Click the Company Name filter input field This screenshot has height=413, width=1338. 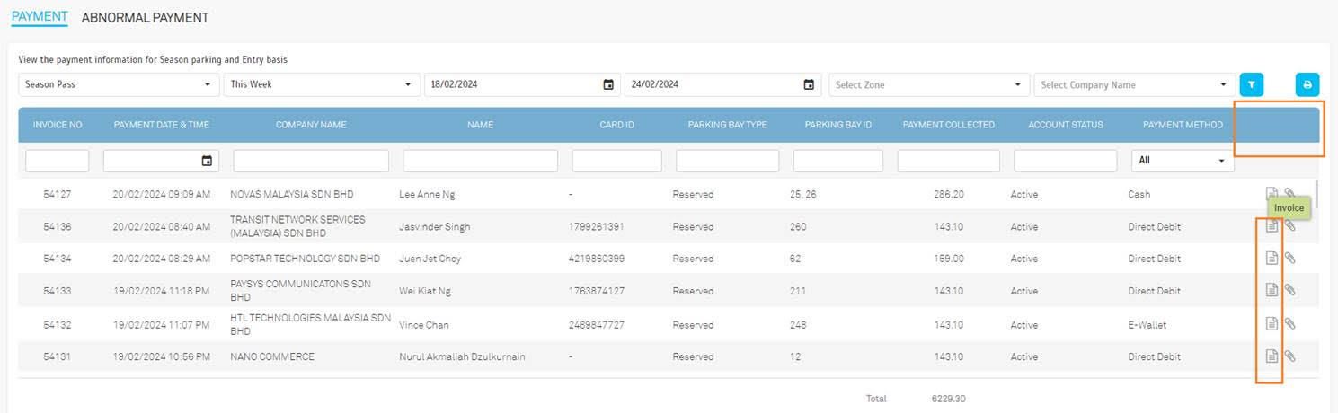tap(311, 161)
